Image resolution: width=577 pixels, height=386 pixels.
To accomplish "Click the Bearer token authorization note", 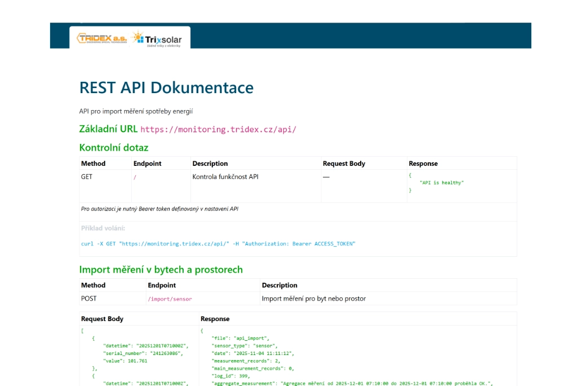I will coord(159,209).
